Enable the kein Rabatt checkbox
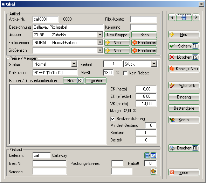This screenshot has height=183, width=206. (x=125, y=73)
